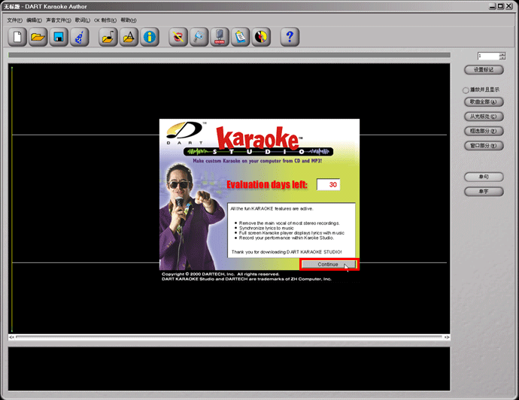
Task: Click the New document toolbar icon
Action: (17, 37)
